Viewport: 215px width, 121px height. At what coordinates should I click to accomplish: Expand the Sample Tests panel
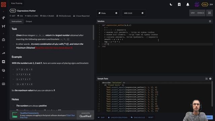point(207,79)
